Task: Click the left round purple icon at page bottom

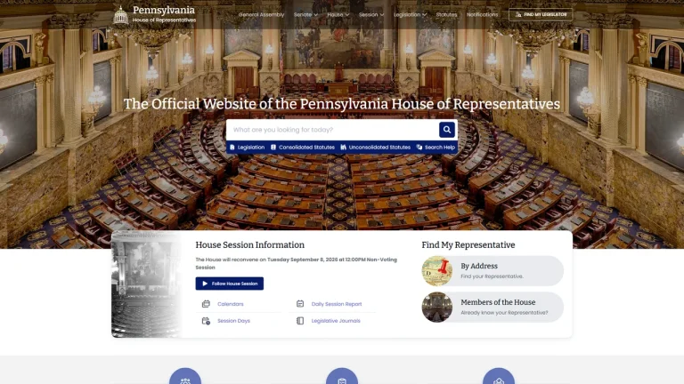Action: click(185, 376)
